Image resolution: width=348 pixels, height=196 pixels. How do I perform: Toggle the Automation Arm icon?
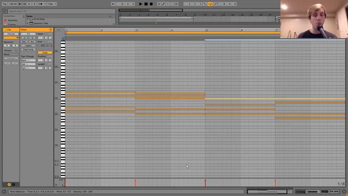[163, 4]
